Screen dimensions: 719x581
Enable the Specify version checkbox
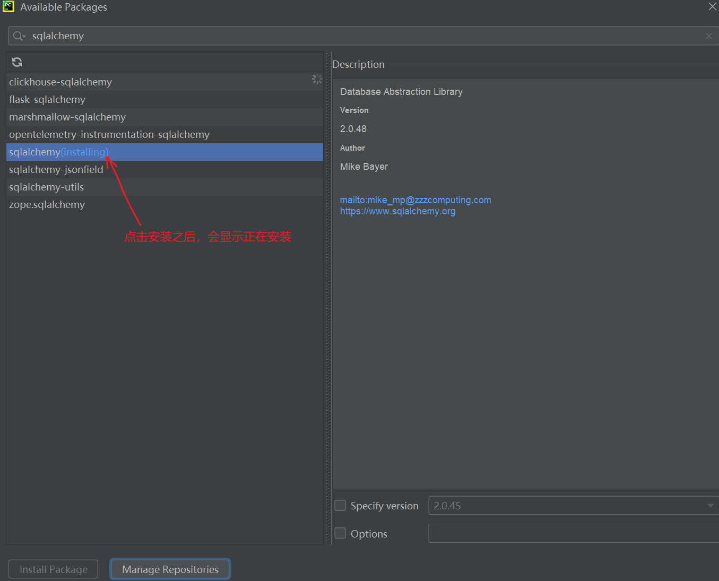tap(340, 505)
